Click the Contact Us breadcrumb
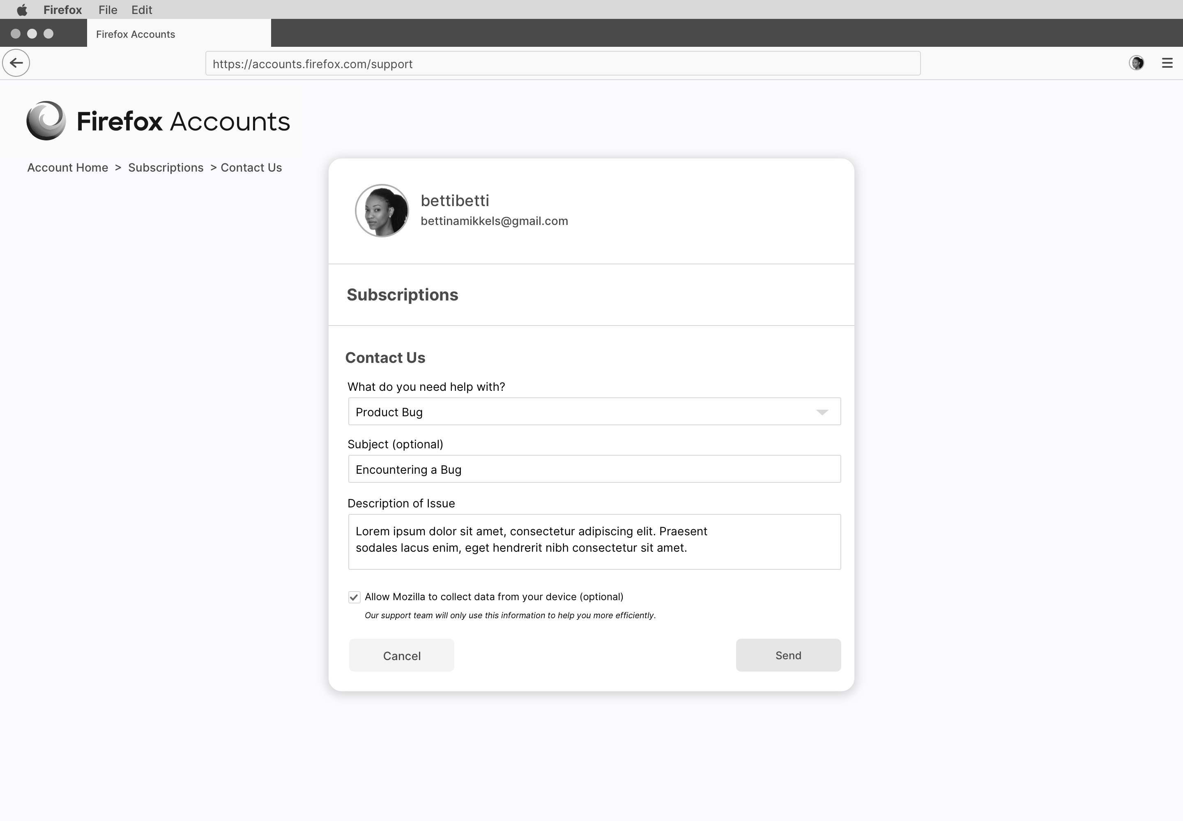 [x=251, y=168]
